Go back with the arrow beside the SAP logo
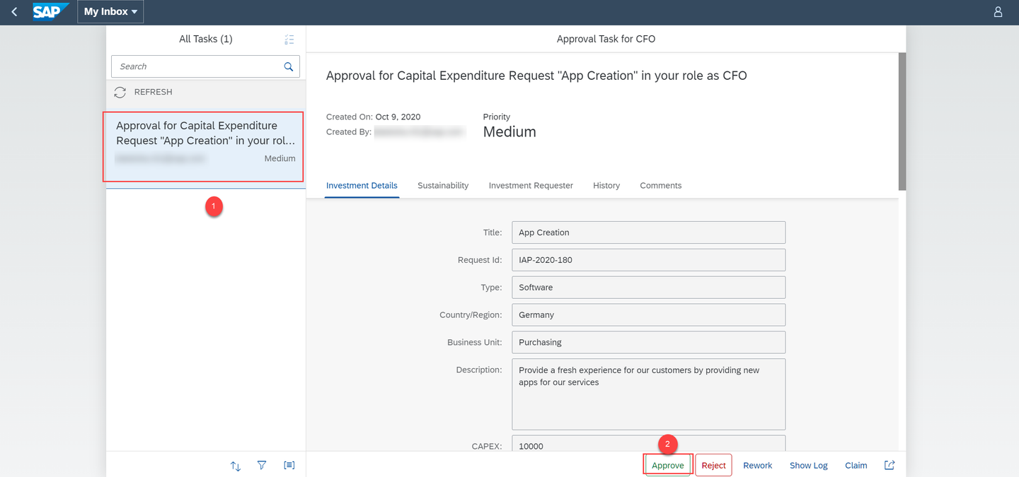The image size is (1019, 477). 14,12
